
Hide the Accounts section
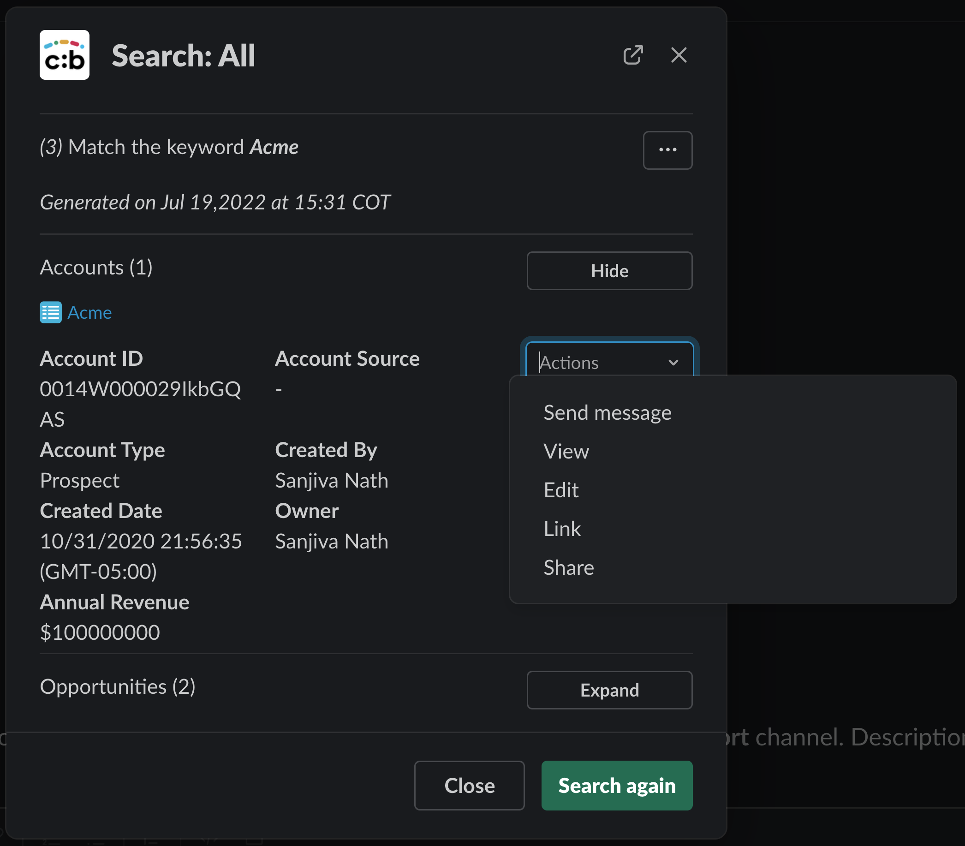(x=609, y=270)
